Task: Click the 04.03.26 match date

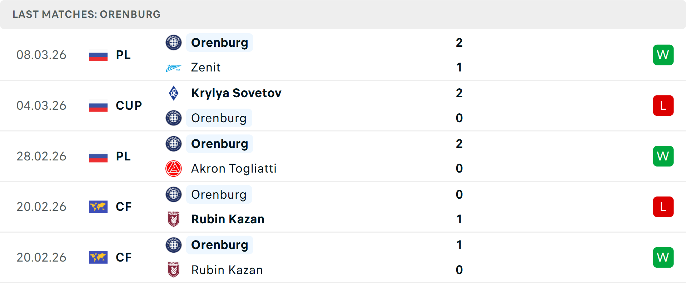Action: tap(41, 106)
